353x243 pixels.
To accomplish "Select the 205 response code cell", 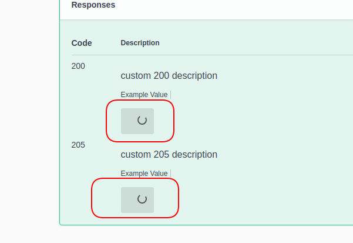I will click(78, 145).
